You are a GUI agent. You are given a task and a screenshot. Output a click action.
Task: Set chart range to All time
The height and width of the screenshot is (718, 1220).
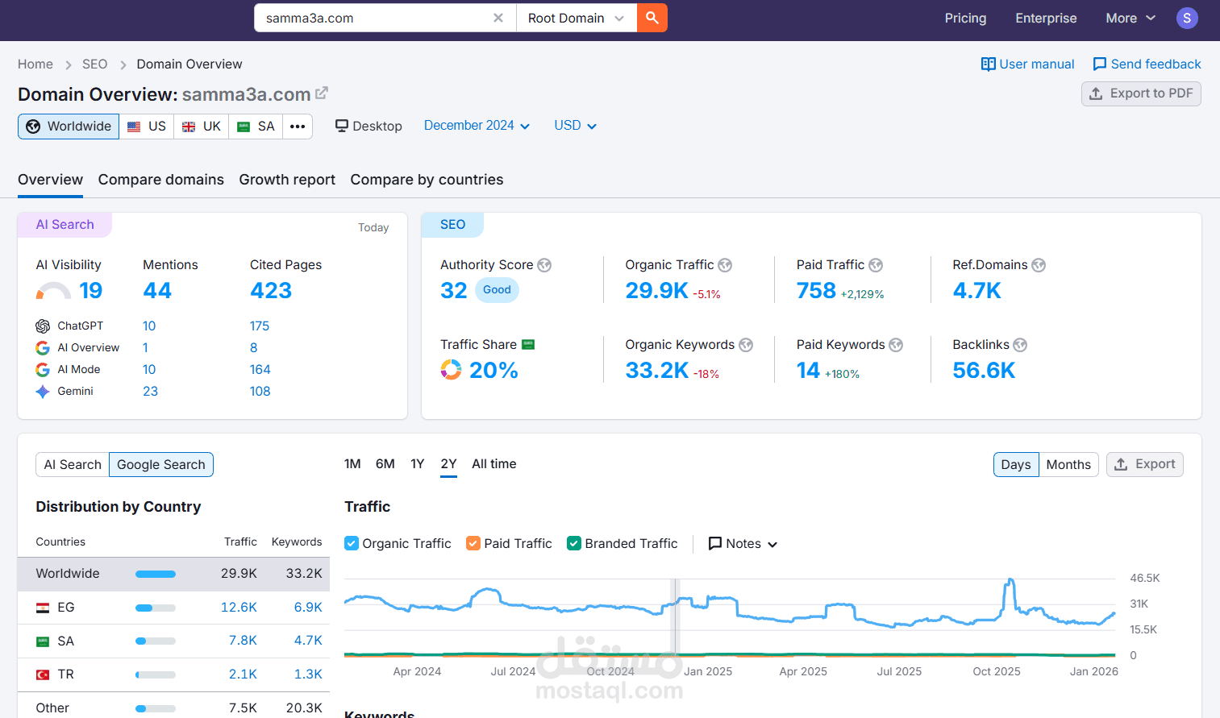pyautogui.click(x=494, y=464)
